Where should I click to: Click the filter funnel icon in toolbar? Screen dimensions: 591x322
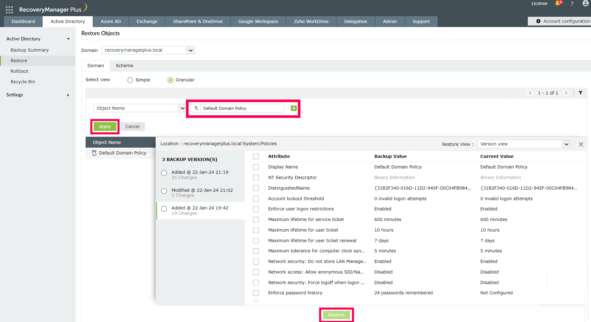click(x=580, y=93)
